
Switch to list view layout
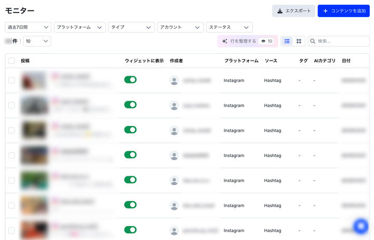coord(287,41)
